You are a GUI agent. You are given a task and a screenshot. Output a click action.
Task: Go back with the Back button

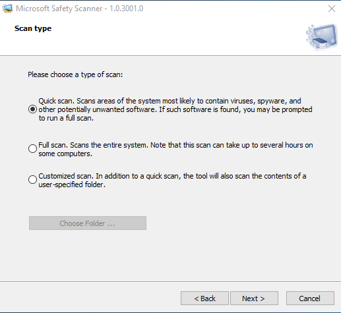click(x=204, y=299)
